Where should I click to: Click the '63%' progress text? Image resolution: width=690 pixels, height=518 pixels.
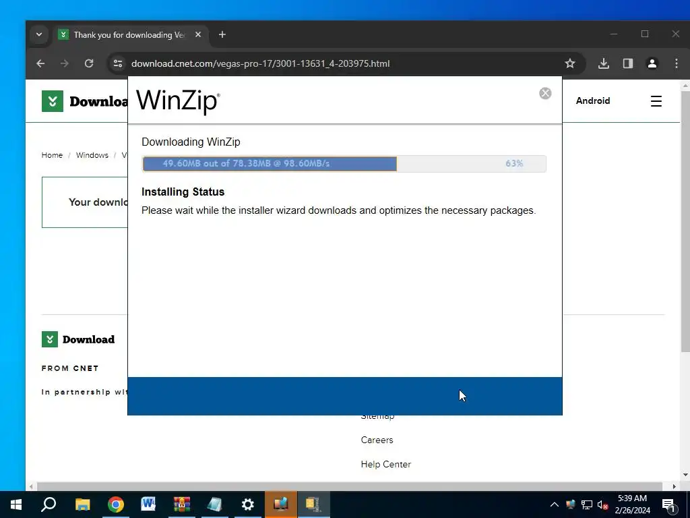click(x=514, y=163)
